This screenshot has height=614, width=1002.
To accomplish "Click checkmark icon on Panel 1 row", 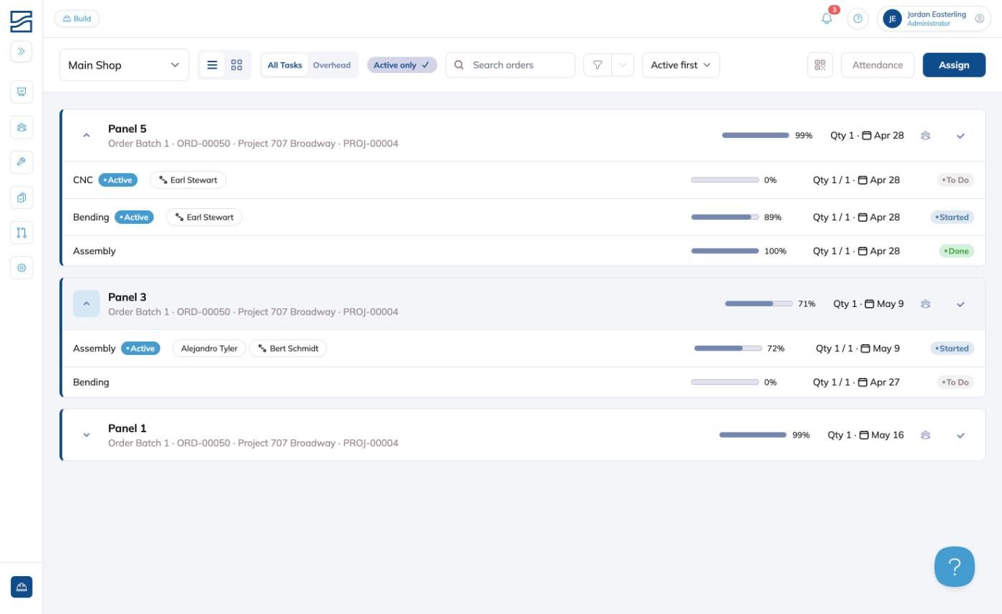I will (x=960, y=435).
